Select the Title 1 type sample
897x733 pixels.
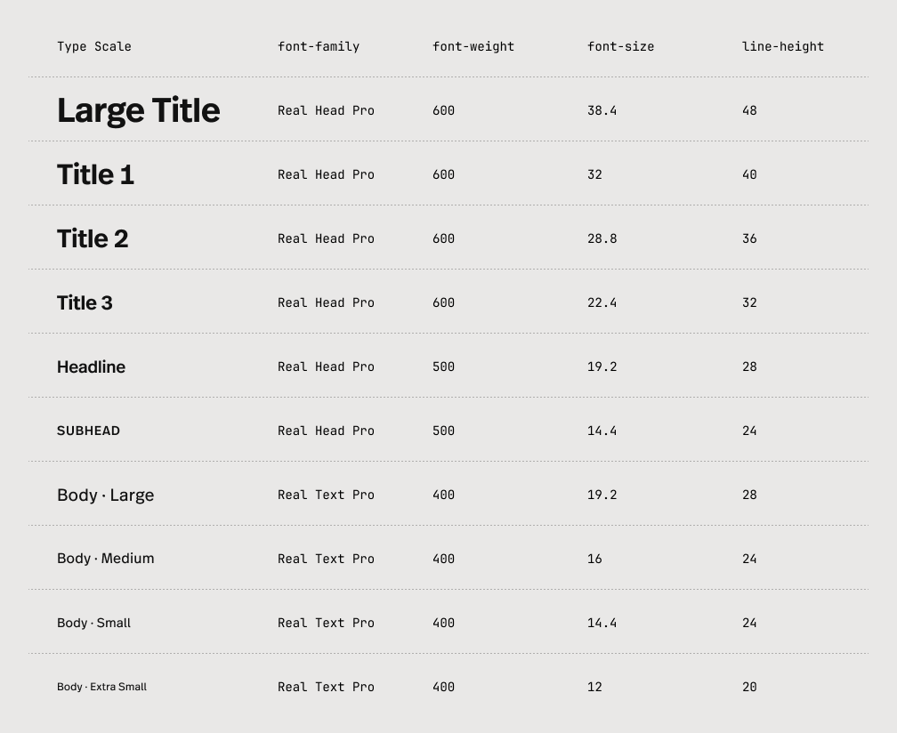95,174
